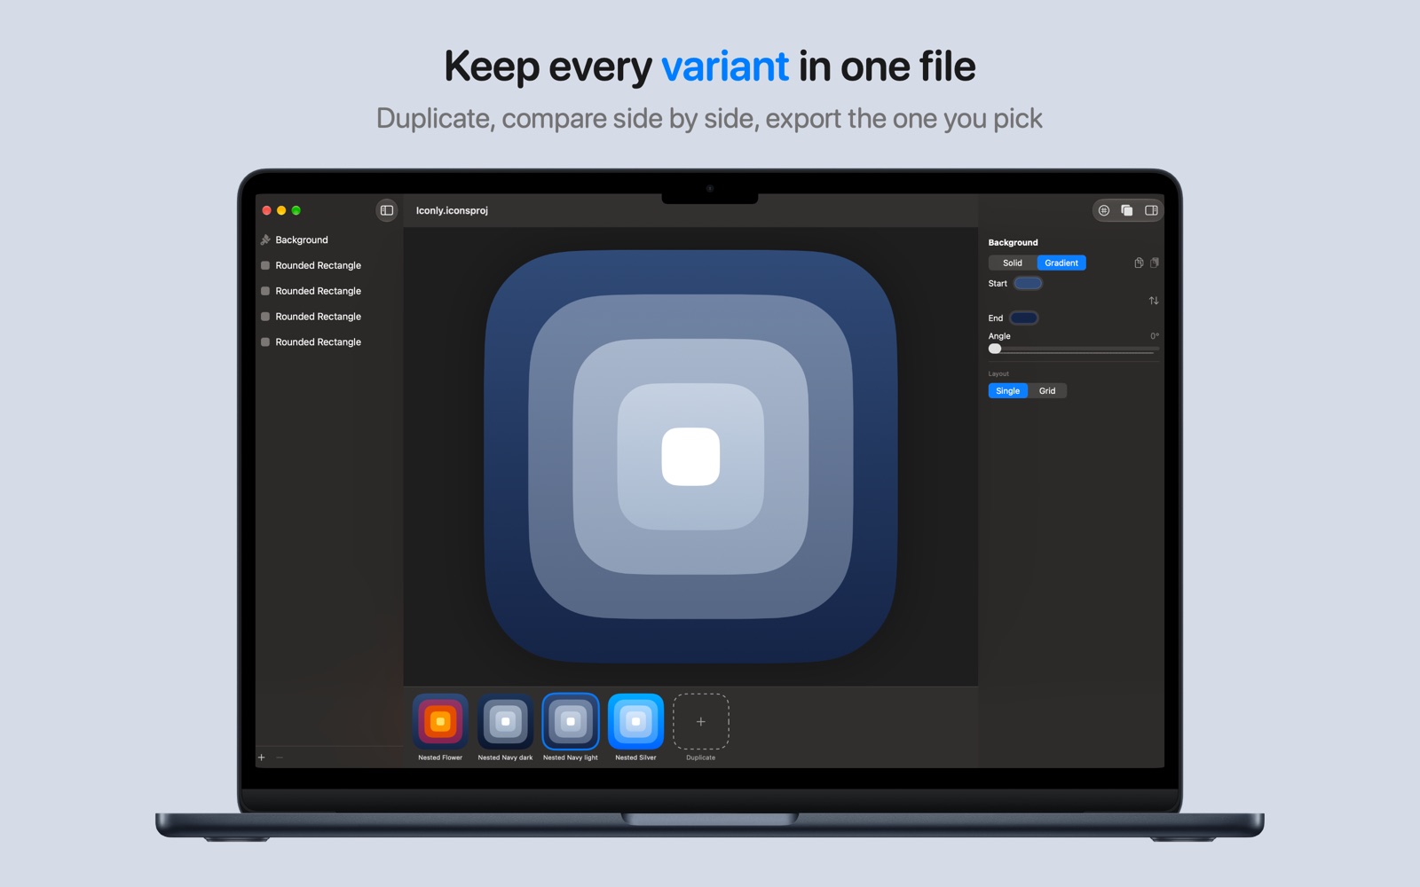Toggle the right inspector panel icon
This screenshot has height=887, width=1420.
[1151, 210]
